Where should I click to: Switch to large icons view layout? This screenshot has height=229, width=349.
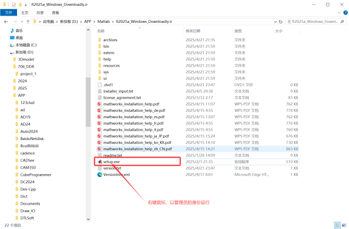344,225
